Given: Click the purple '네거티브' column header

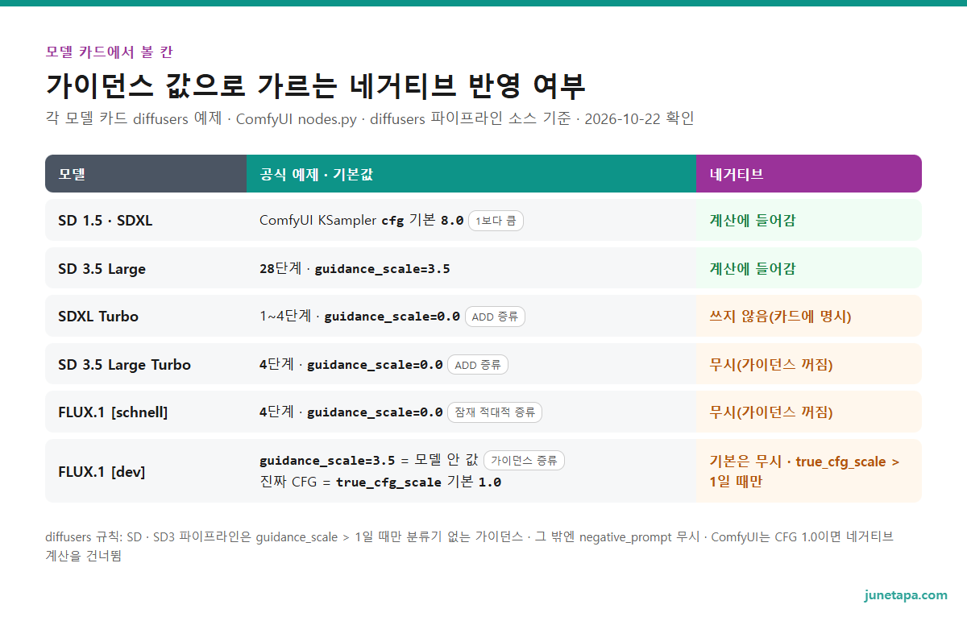Looking at the screenshot, I should tap(809, 174).
